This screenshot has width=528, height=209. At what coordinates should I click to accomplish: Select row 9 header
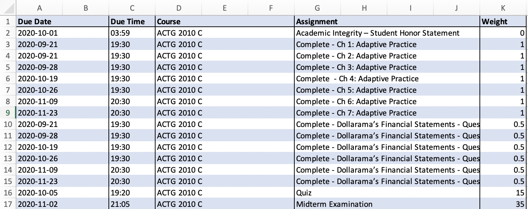coord(8,113)
